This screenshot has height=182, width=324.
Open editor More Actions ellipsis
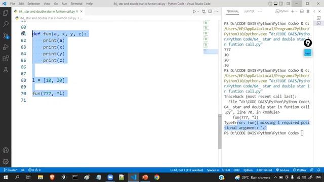216,11
